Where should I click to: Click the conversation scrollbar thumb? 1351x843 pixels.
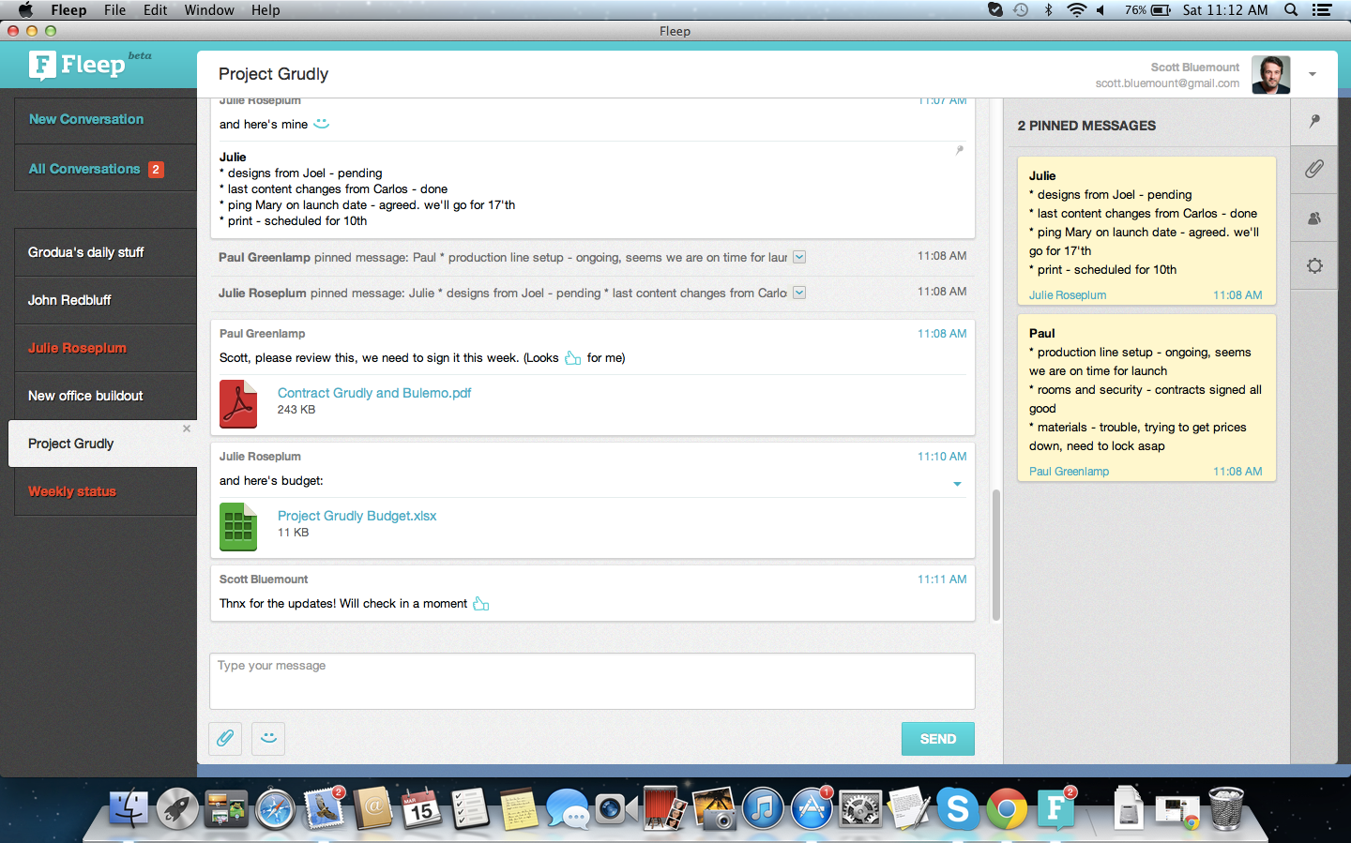pos(995,555)
